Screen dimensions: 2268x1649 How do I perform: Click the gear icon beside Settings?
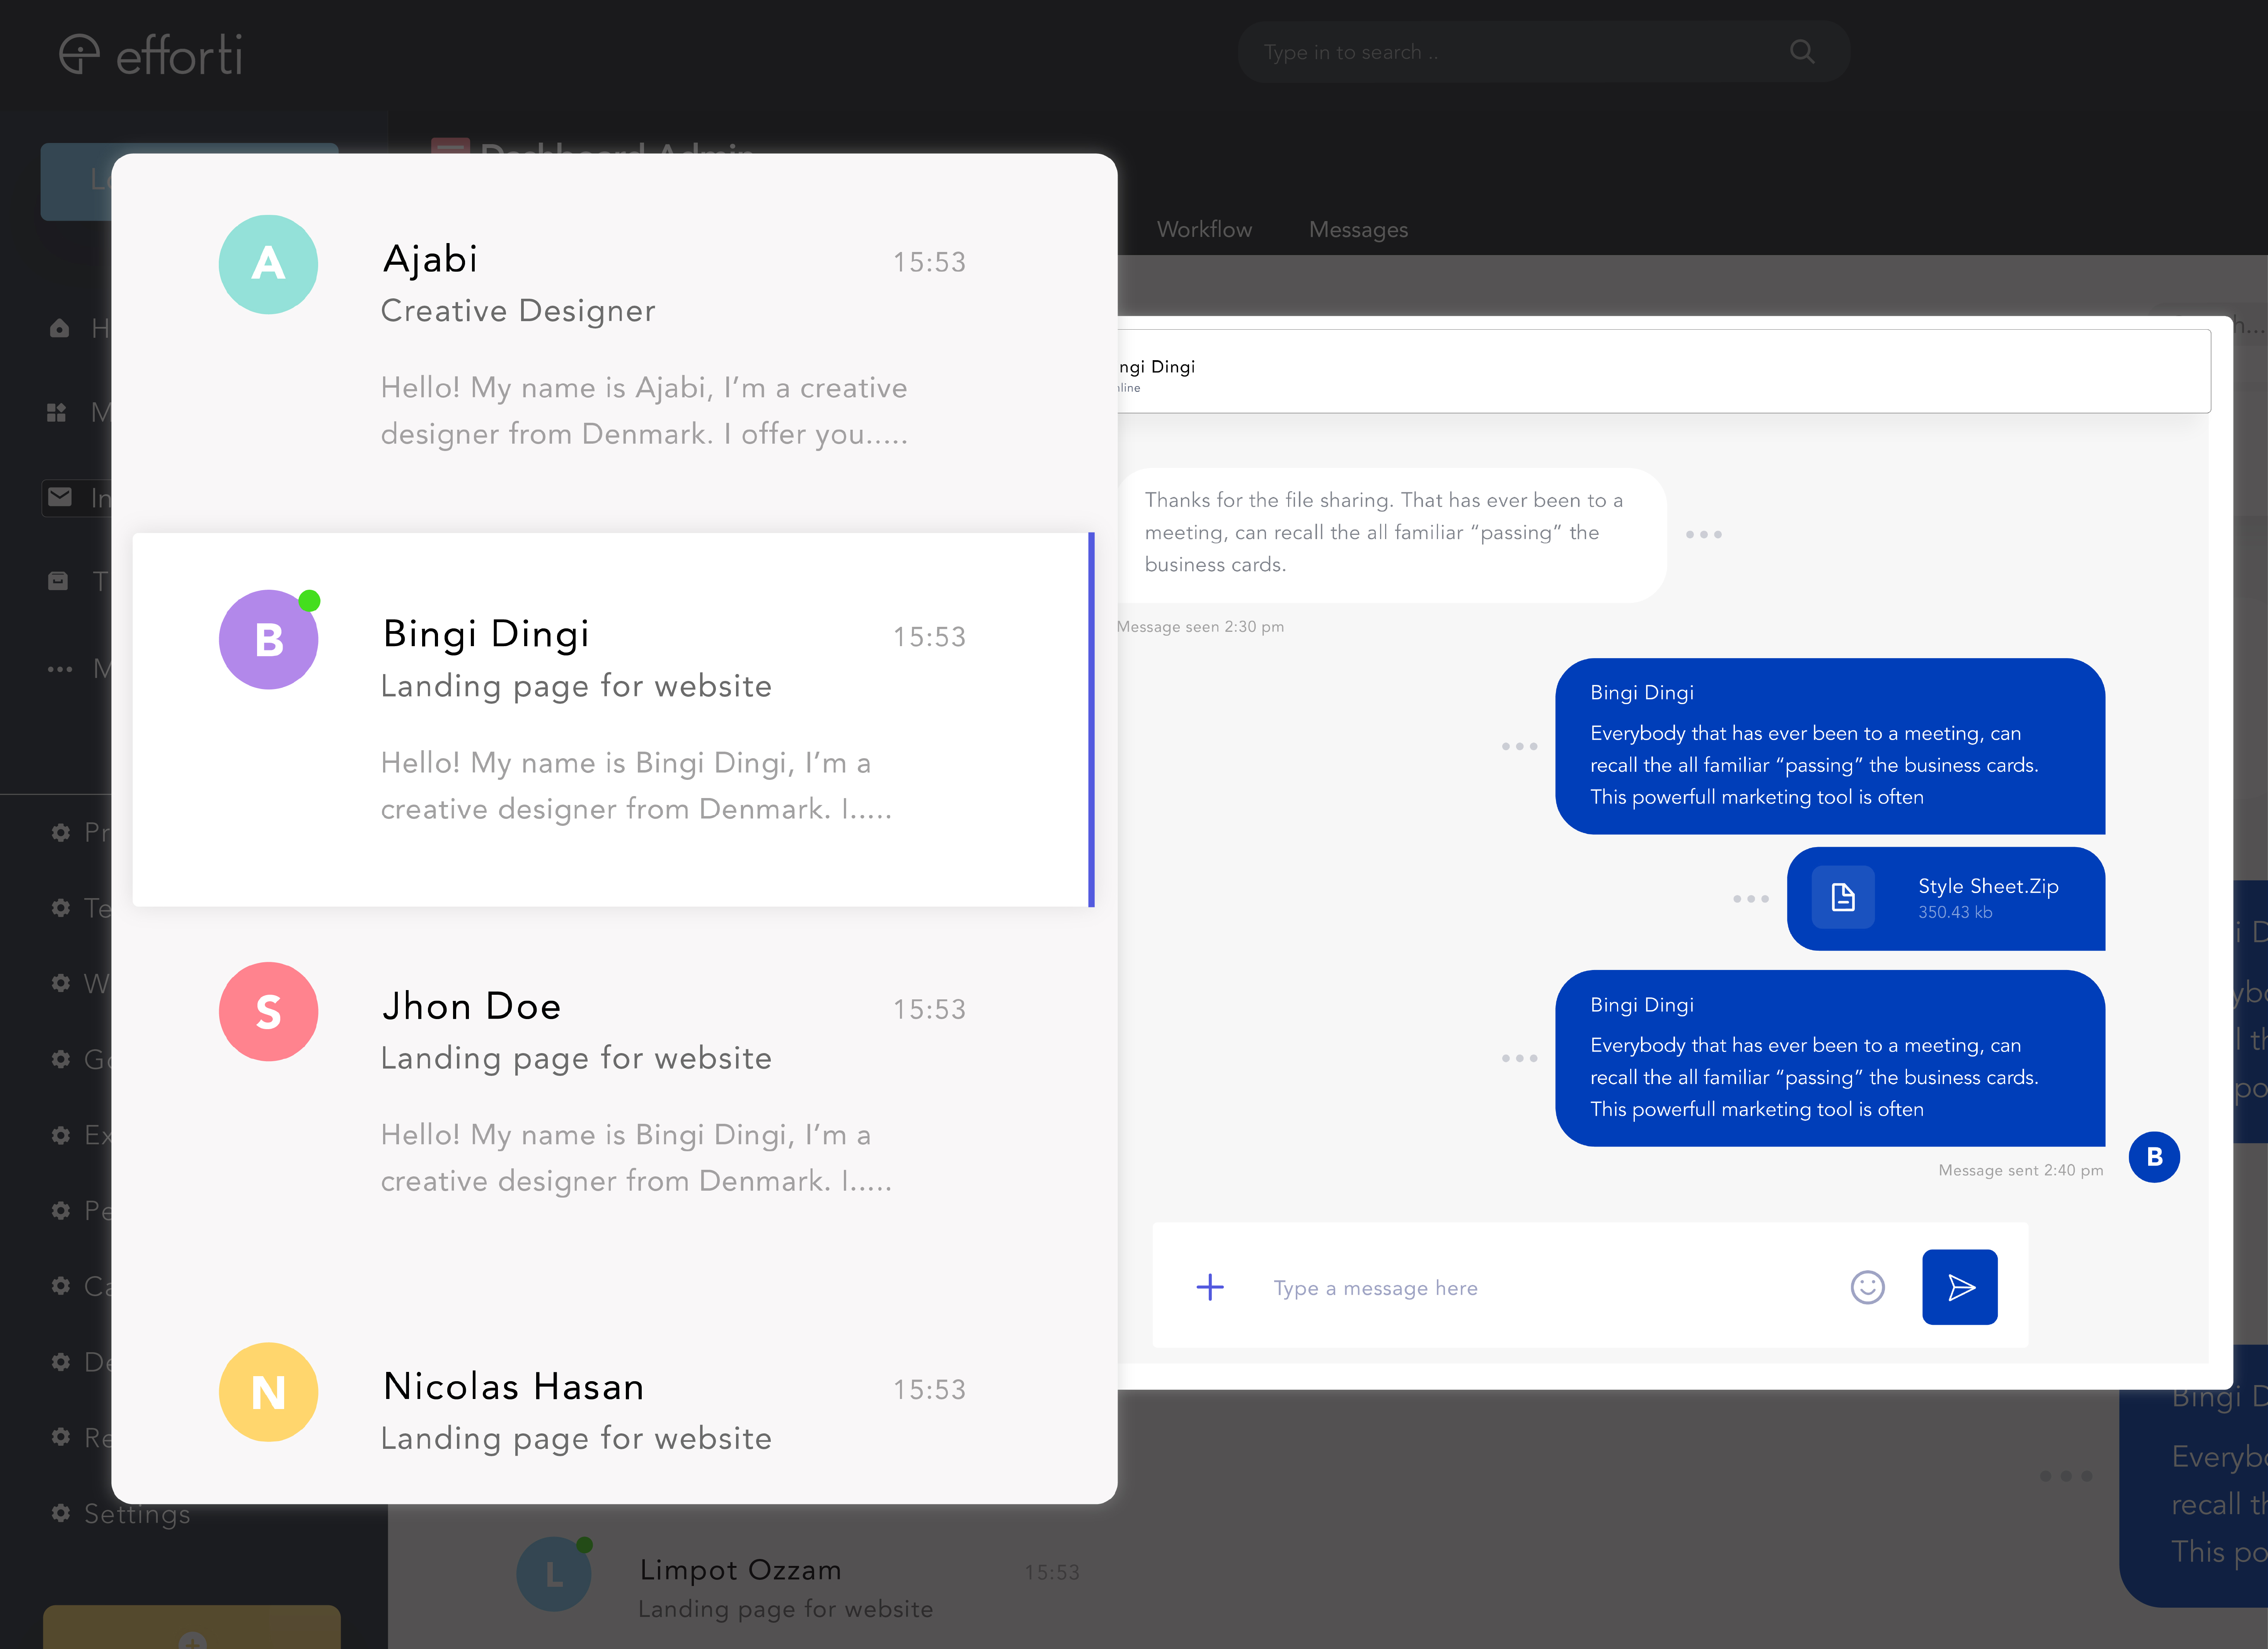point(61,1513)
